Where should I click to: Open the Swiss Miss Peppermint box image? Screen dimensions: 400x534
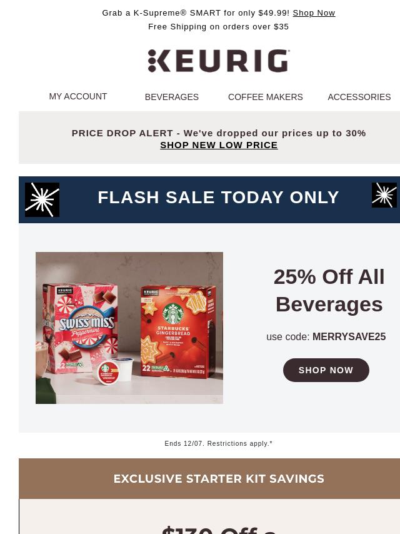click(80, 328)
